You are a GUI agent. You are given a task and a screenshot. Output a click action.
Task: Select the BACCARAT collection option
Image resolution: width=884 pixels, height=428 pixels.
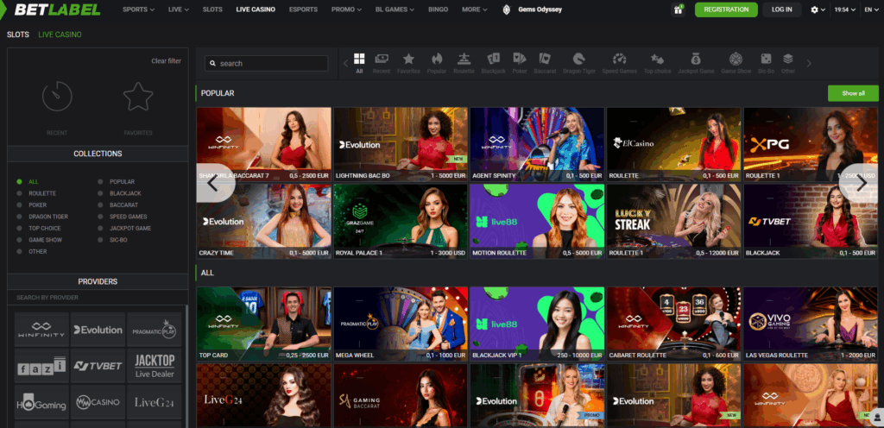[x=117, y=205]
